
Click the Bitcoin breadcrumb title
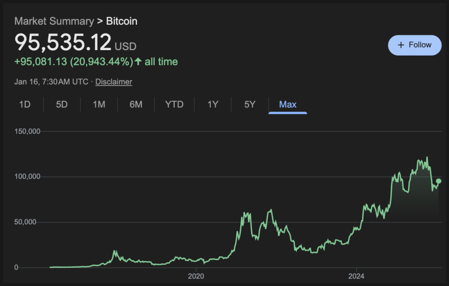click(x=122, y=21)
